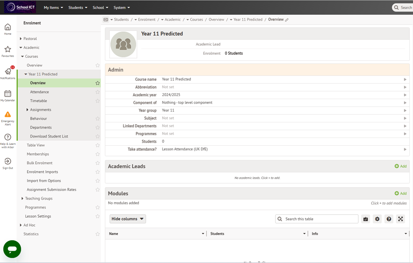Open the Home icon in sidebar

tap(8, 28)
